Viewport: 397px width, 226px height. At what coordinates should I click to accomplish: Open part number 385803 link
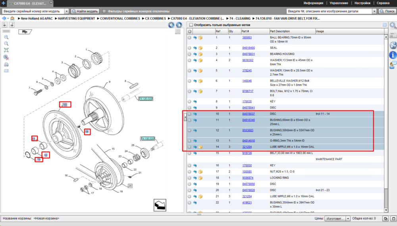coord(247,37)
